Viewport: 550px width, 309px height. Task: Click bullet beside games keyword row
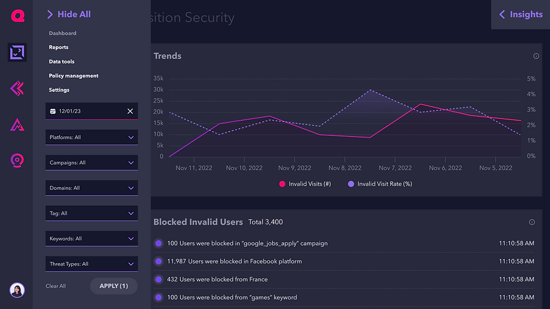point(158,297)
